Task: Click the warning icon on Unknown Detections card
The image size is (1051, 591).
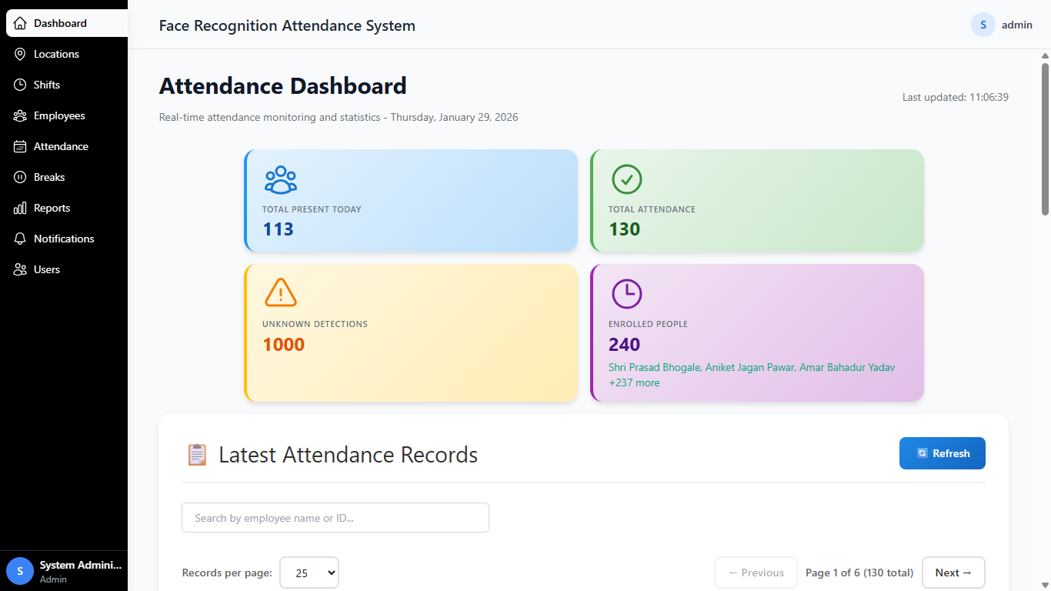Action: (280, 293)
